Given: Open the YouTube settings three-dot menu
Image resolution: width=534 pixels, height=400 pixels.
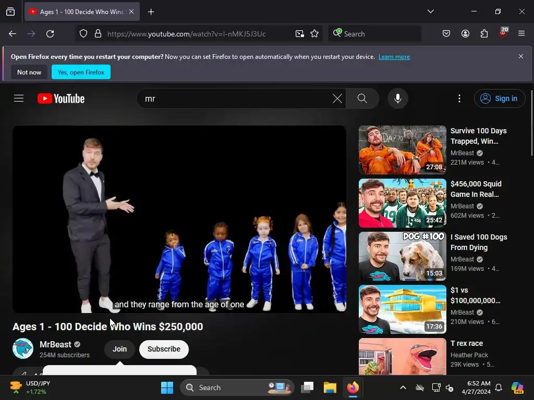Looking at the screenshot, I should (x=459, y=98).
